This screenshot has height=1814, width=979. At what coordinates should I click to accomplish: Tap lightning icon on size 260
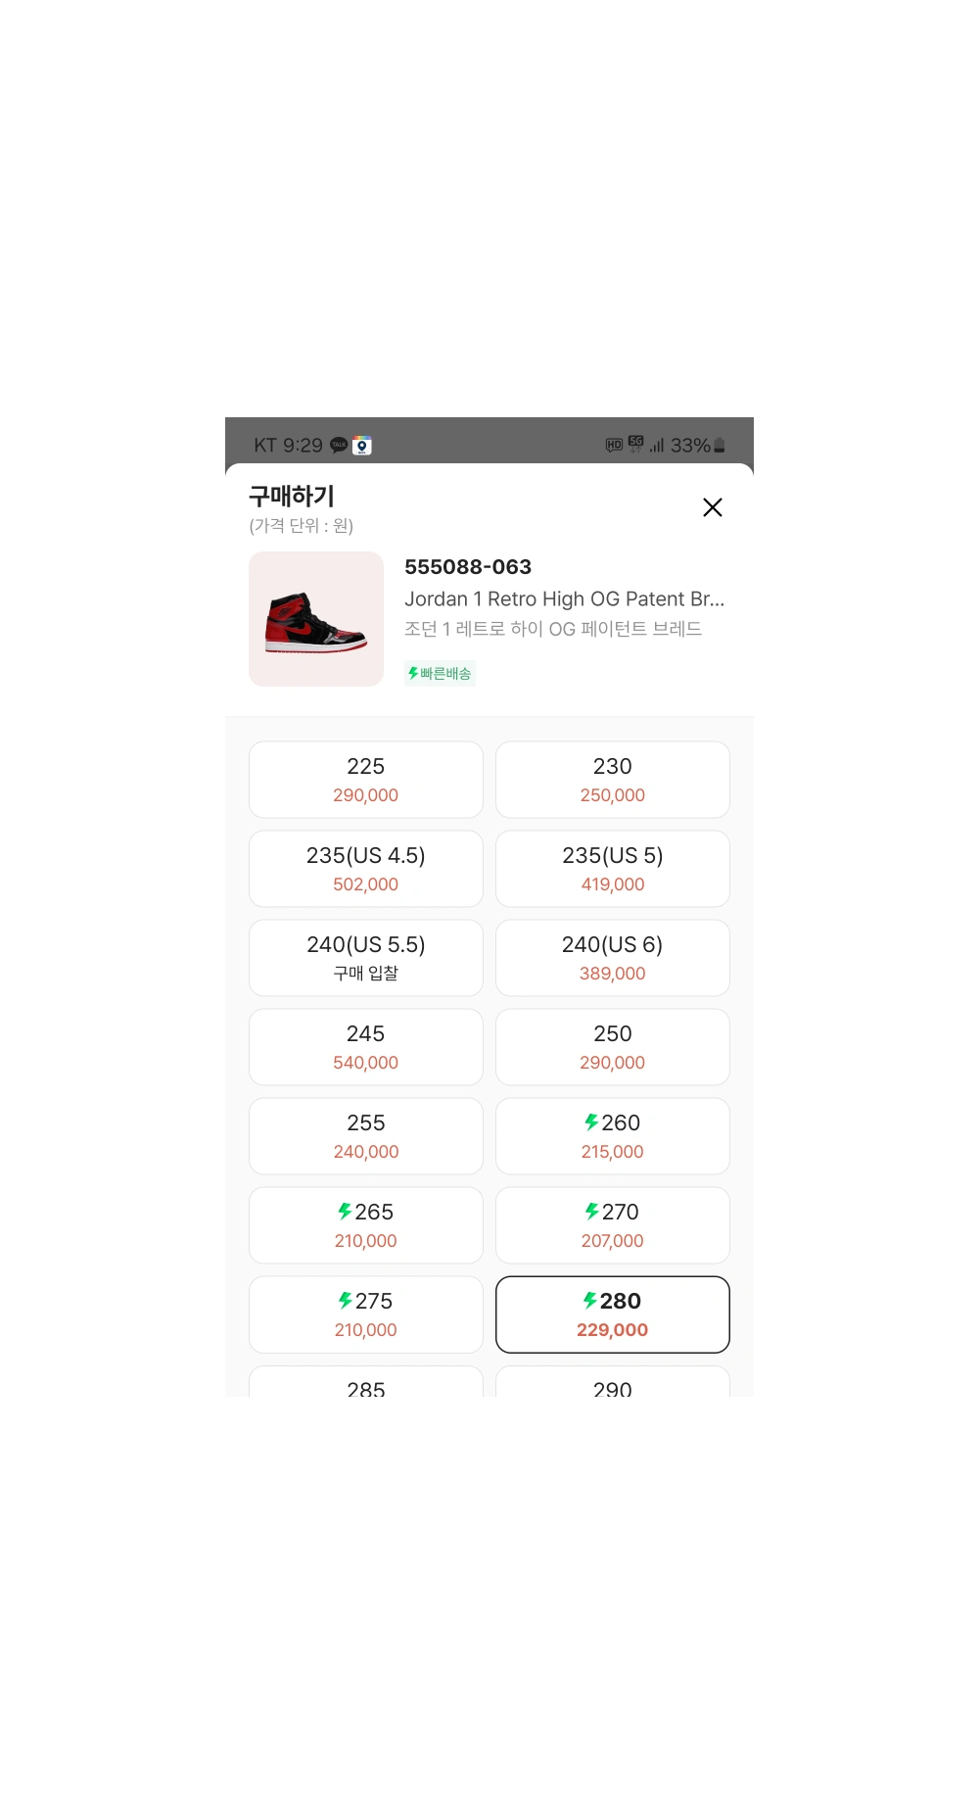(x=591, y=1122)
